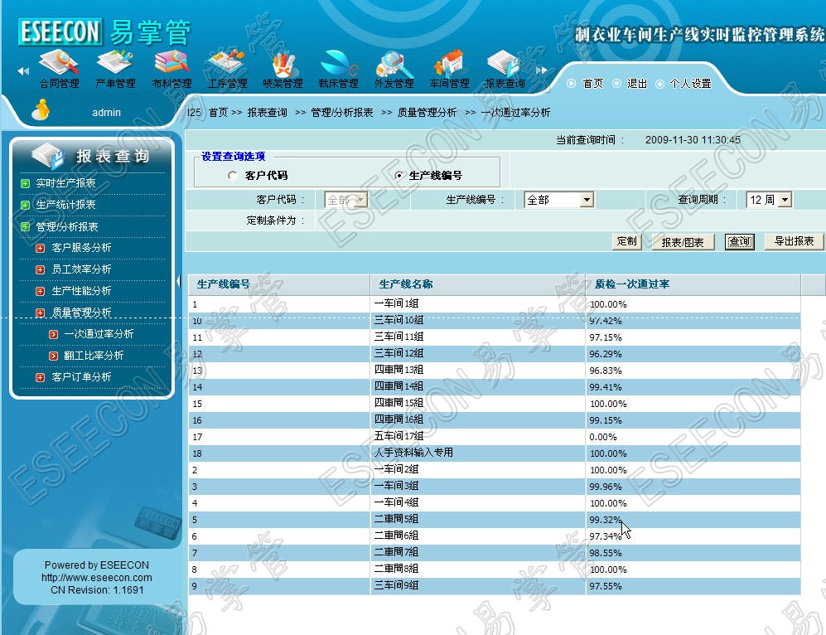Click the 导出报表 export button

[793, 241]
